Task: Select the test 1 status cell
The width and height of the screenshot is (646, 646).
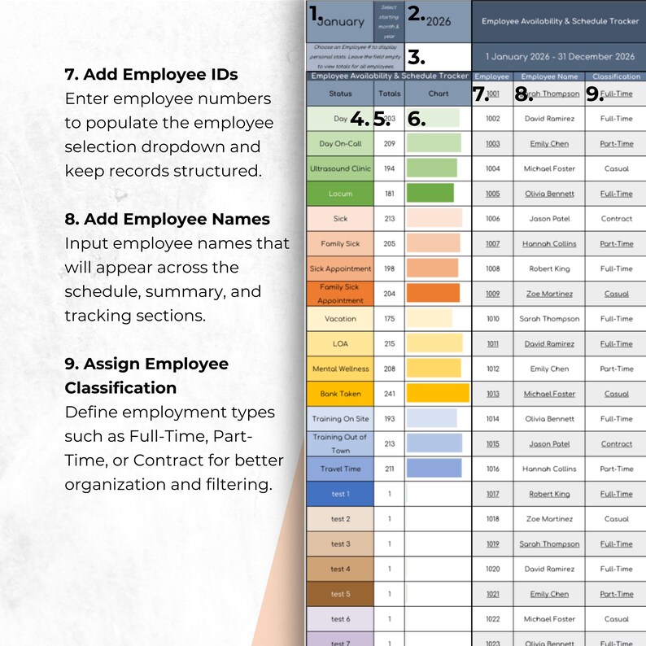Action: 340,494
